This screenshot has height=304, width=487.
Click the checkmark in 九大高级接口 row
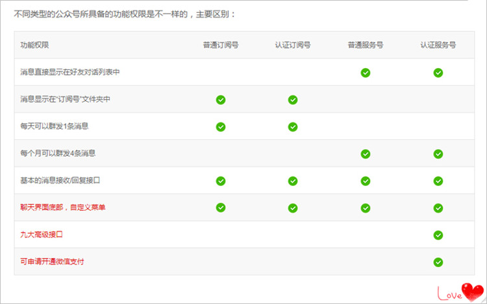(x=438, y=235)
